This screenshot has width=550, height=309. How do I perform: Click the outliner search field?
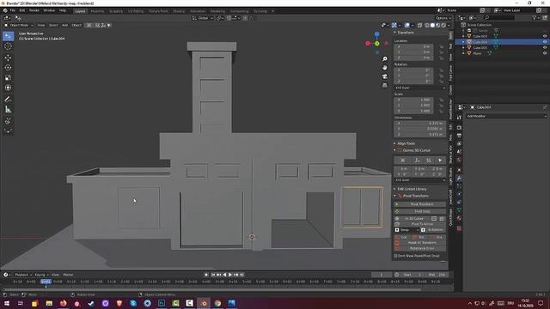point(499,17)
